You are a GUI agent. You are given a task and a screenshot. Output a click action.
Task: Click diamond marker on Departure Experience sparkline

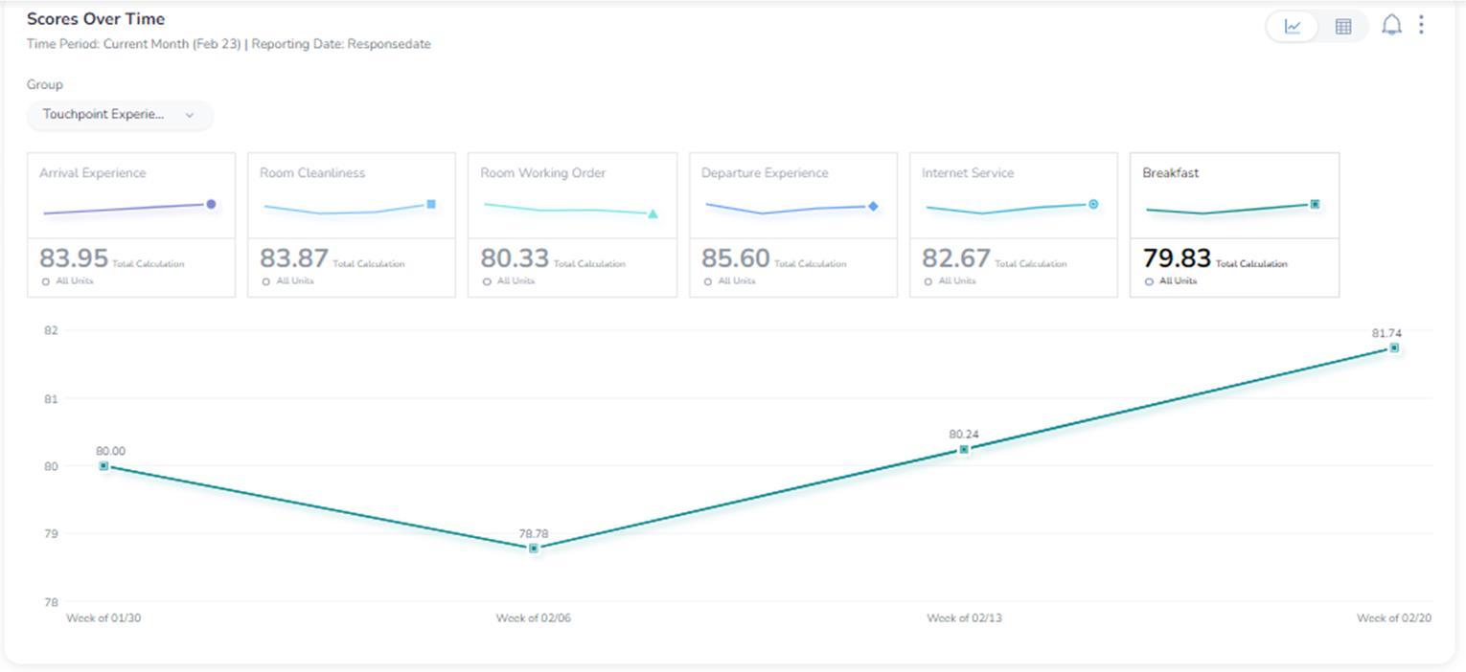(x=873, y=206)
